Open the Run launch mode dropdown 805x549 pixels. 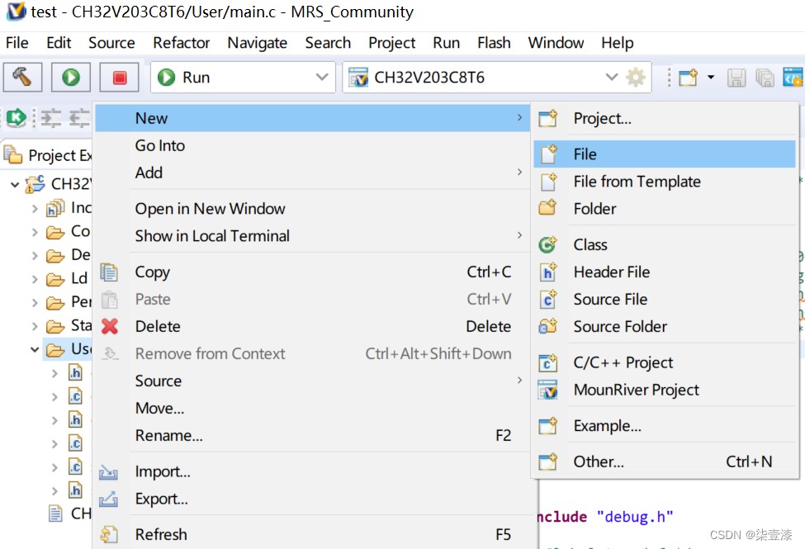tap(321, 78)
